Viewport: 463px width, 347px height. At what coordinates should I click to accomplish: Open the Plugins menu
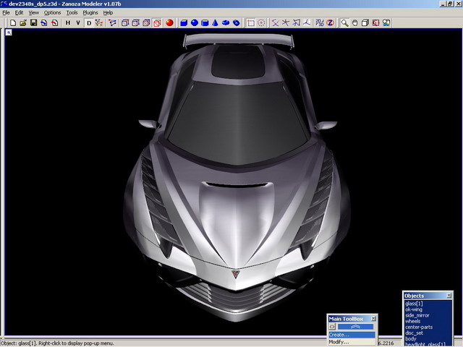click(x=90, y=13)
